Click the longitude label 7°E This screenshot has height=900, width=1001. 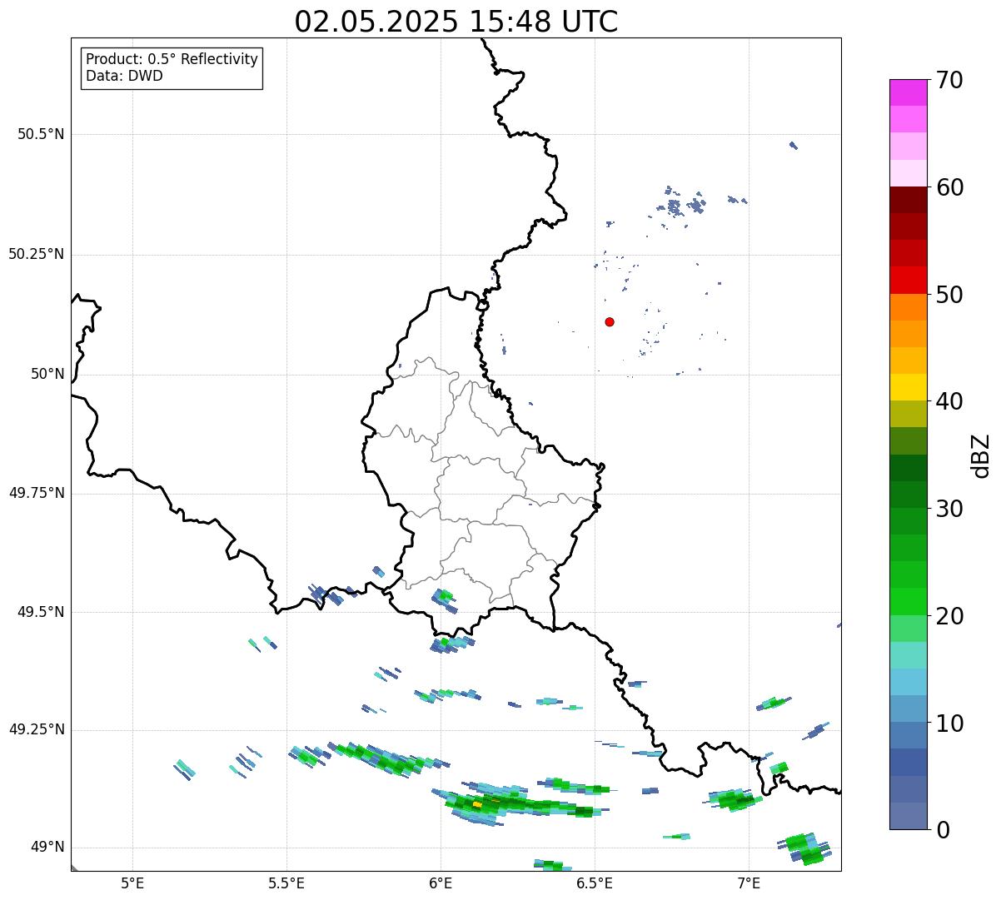tap(750, 883)
